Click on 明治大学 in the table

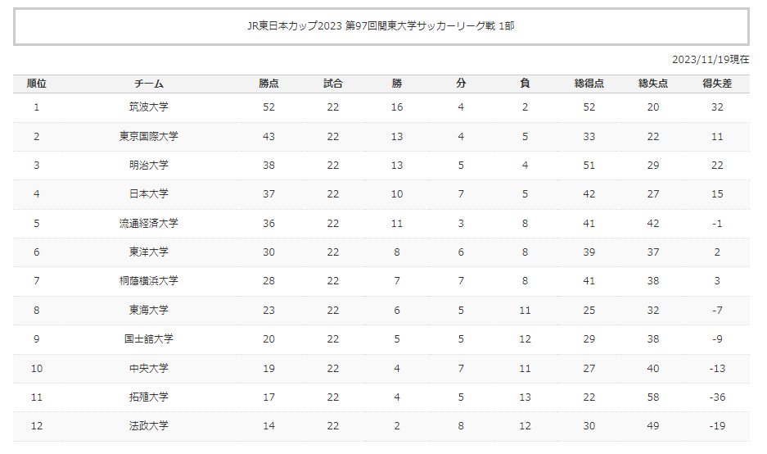point(149,165)
